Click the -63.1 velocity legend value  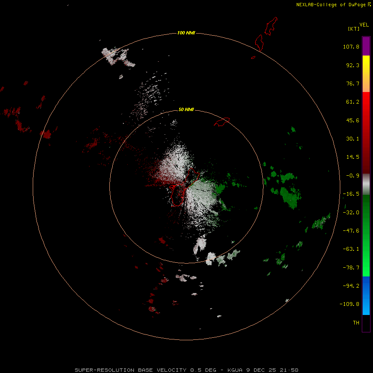[x=351, y=249]
